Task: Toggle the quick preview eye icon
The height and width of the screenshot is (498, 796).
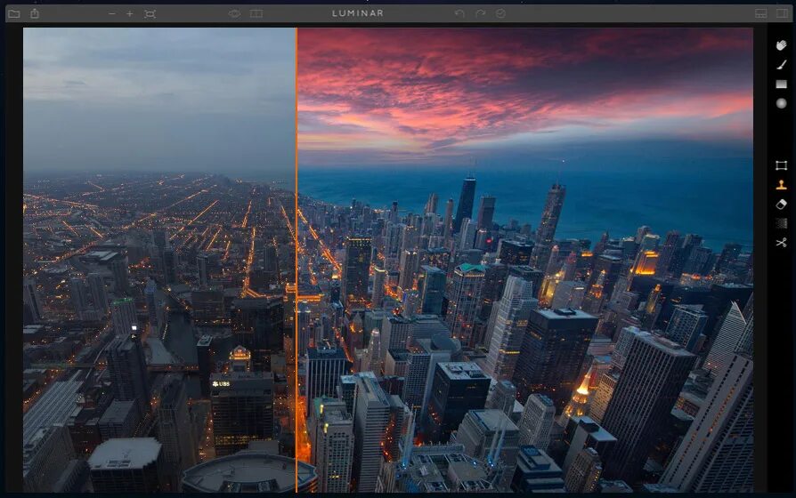Action: (x=234, y=13)
